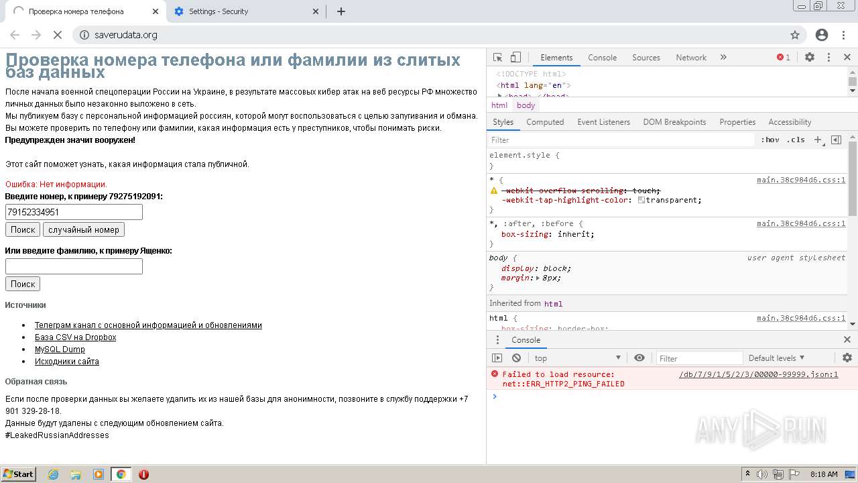Click the Opera taskbar icon
The height and width of the screenshot is (483, 858).
point(143,474)
